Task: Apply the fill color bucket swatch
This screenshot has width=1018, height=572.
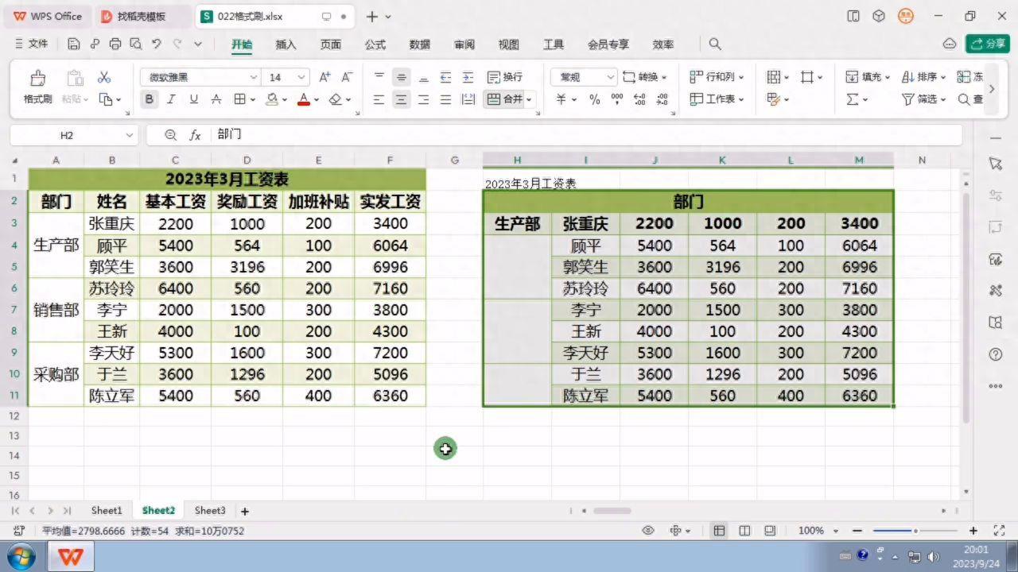Action: [x=271, y=99]
